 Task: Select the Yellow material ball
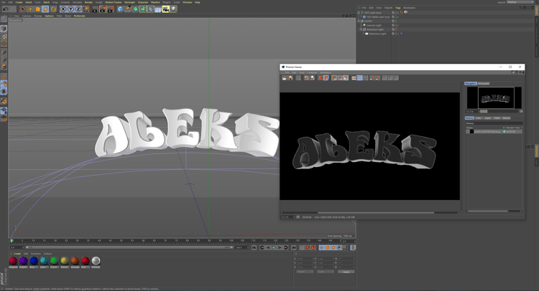pyautogui.click(x=65, y=261)
